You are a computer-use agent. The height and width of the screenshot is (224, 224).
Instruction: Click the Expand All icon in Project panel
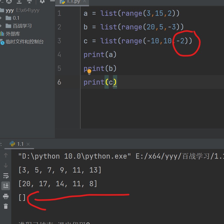click(x=19, y=2)
